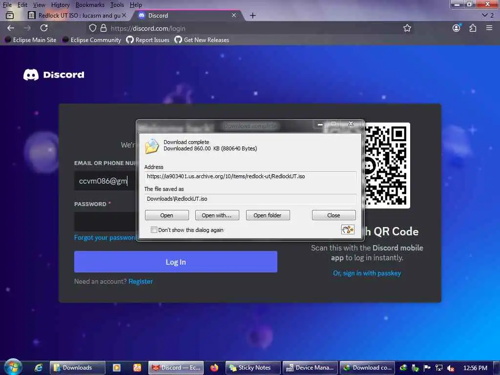The height and width of the screenshot is (375, 500).
Task: Switch to Download complete taskbar button
Action: tap(367, 368)
